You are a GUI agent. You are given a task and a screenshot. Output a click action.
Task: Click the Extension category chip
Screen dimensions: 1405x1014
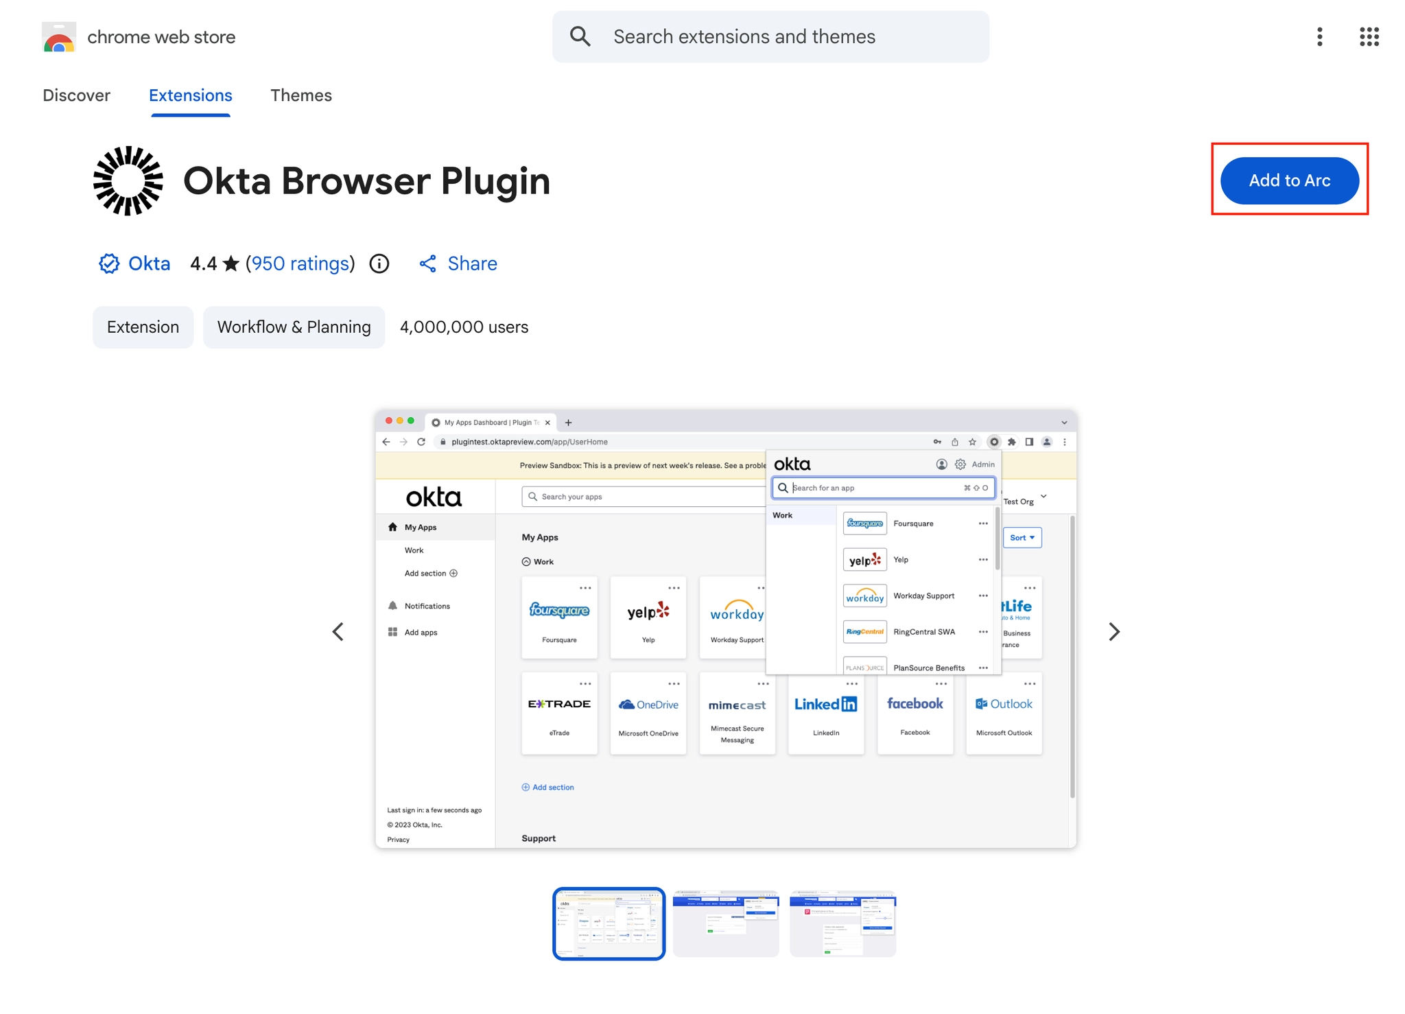coord(143,327)
